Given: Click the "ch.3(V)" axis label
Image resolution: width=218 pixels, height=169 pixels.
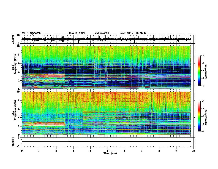Looking at the screenshot, I should 13,142.
